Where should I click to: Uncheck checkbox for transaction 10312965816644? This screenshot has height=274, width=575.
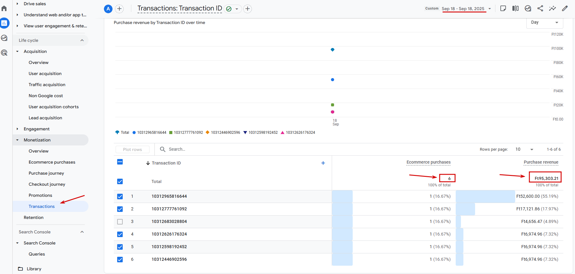[120, 197]
